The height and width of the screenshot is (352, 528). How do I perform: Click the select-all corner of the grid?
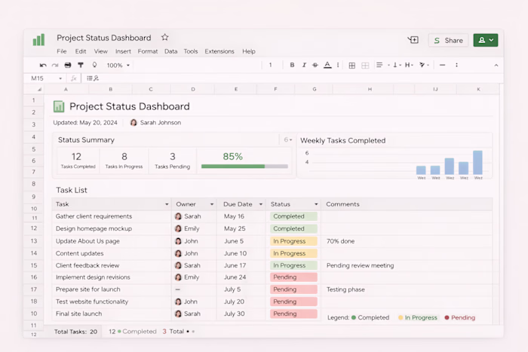coord(39,89)
